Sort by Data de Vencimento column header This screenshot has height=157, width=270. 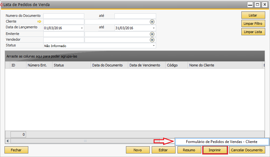pyautogui.click(x=147, y=65)
